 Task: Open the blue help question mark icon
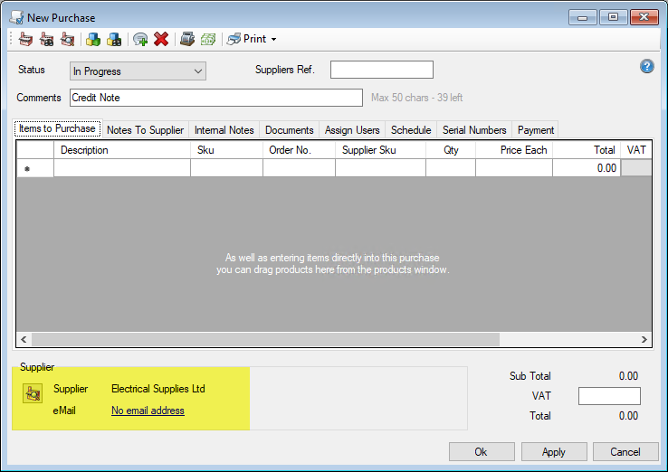coord(647,66)
